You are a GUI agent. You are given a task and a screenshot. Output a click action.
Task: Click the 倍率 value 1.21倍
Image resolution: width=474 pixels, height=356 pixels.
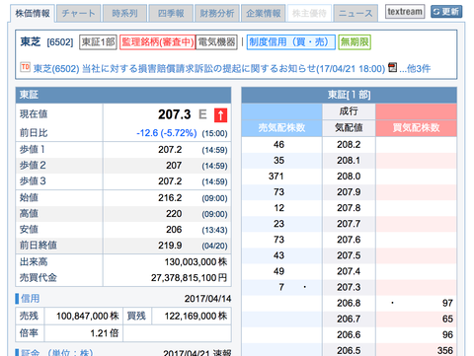click(x=105, y=333)
